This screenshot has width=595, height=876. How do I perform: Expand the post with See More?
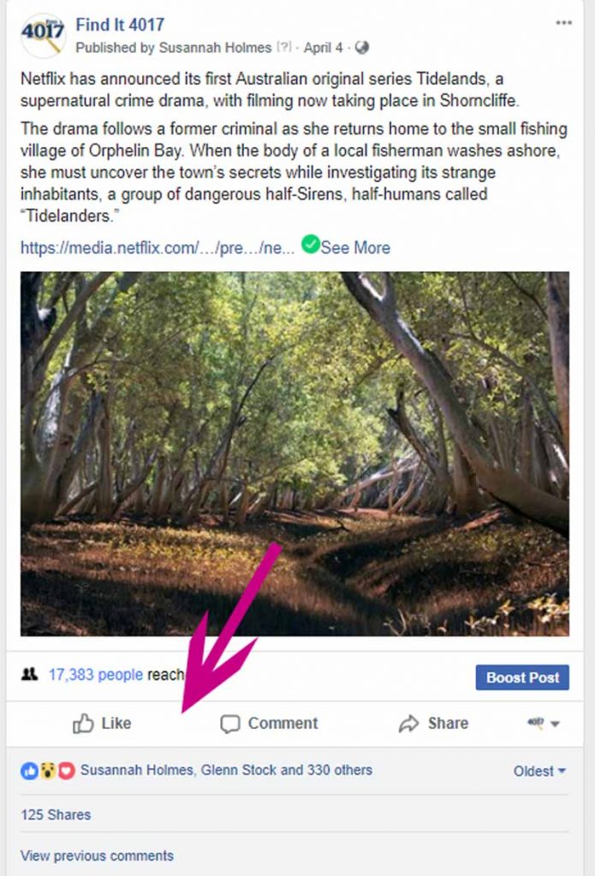[355, 247]
